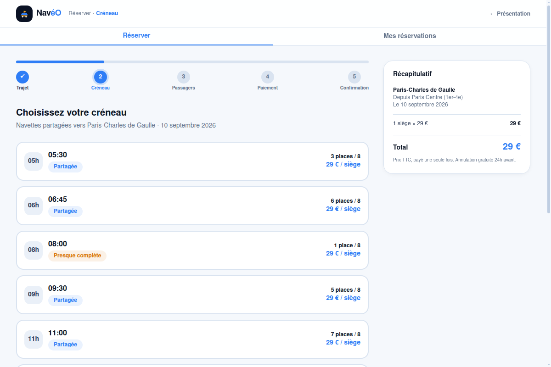Click the '7 places / 8' text
Viewport: 551px width, 367px height.
coord(345,334)
